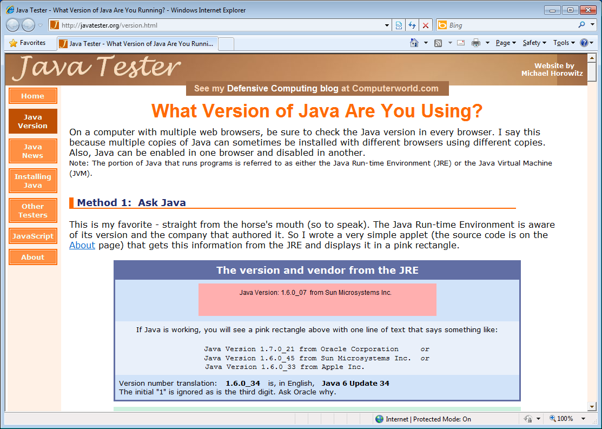The height and width of the screenshot is (429, 602).
Task: Open the Favorites star button
Action: pos(27,43)
